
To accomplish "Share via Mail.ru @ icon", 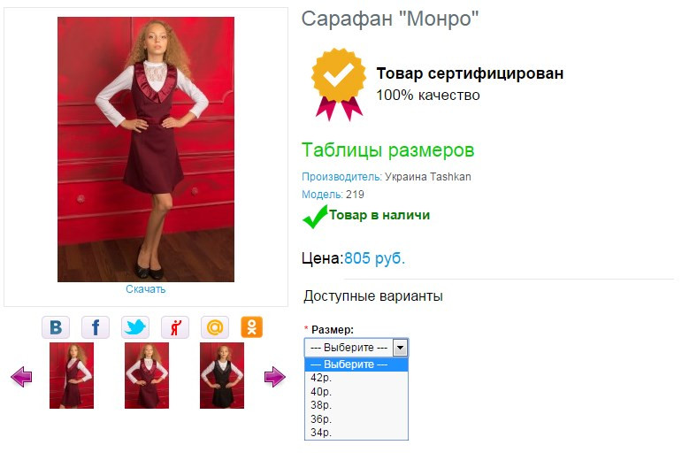I will (215, 327).
